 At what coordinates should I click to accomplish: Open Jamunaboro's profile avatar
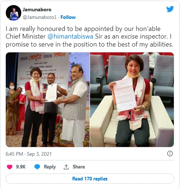pyautogui.click(x=13, y=13)
